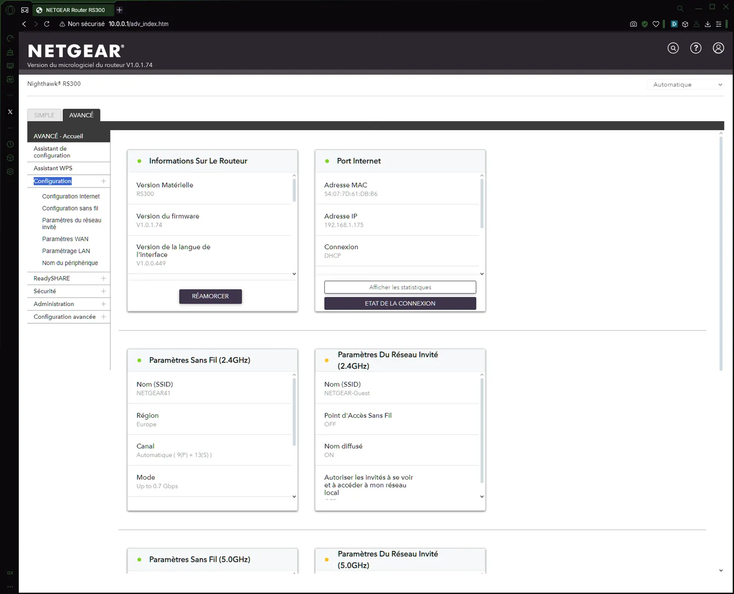Image resolution: width=734 pixels, height=594 pixels.
Task: Take a snapshot with the camera icon
Action: (633, 24)
